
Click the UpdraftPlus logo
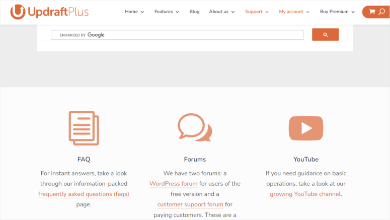click(49, 12)
